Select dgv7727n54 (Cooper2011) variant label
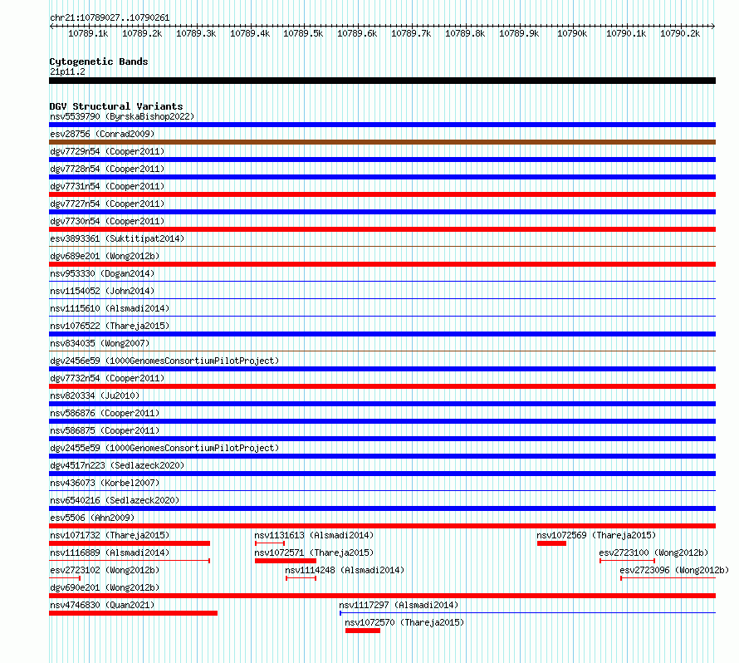Image resolution: width=739 pixels, height=663 pixels. point(107,204)
